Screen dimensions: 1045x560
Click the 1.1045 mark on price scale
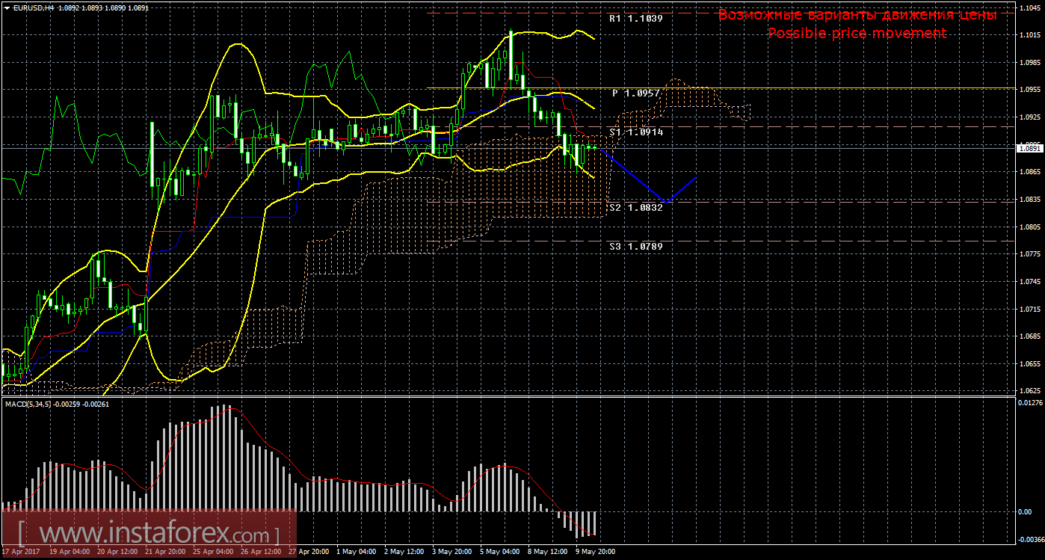tap(1029, 7)
